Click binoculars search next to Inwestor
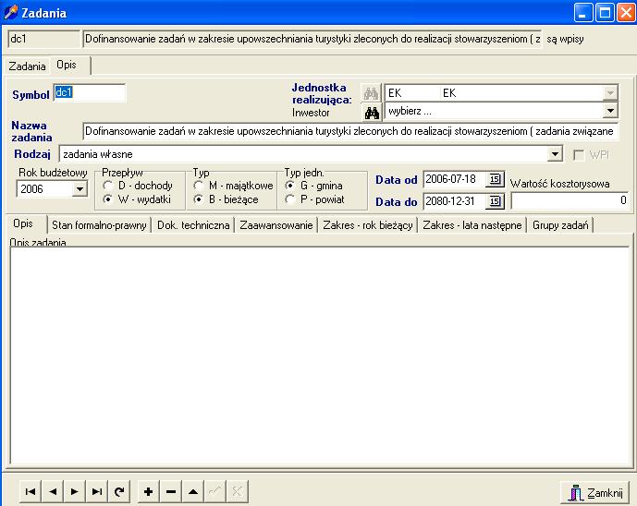The image size is (637, 506). (372, 113)
